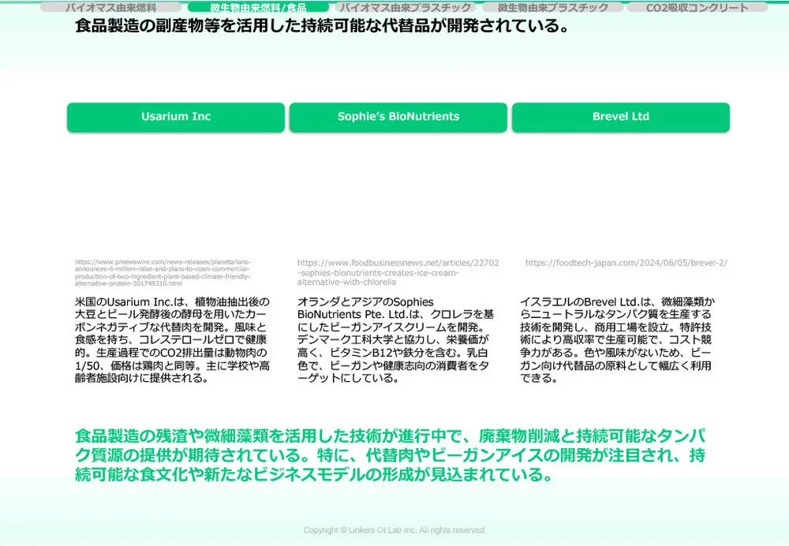The width and height of the screenshot is (789, 546).
Task: Click the イスラエルのBrevel Ltd. description paragraph
Action: (618, 339)
